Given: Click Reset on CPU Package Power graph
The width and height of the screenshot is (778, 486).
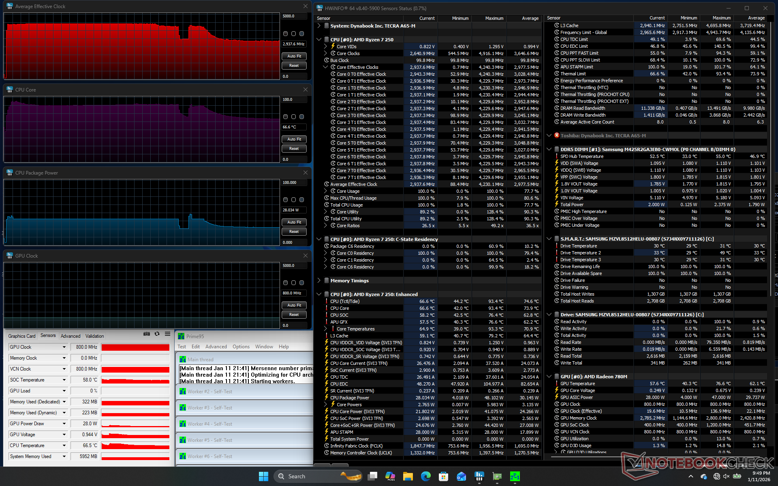Looking at the screenshot, I should point(294,232).
